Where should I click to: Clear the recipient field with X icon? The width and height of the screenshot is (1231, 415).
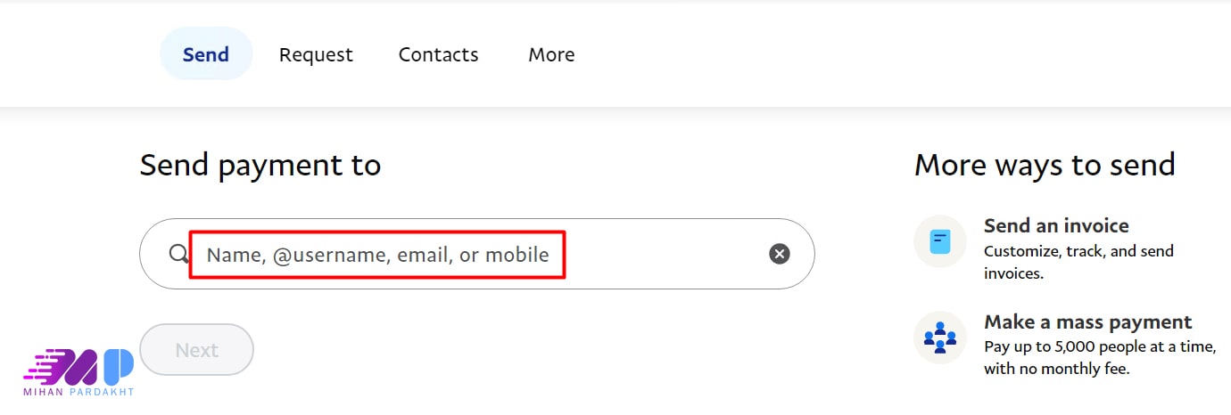[780, 255]
